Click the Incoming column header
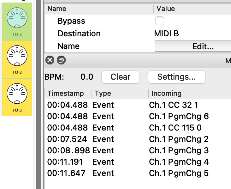231x189 pixels. (x=166, y=94)
